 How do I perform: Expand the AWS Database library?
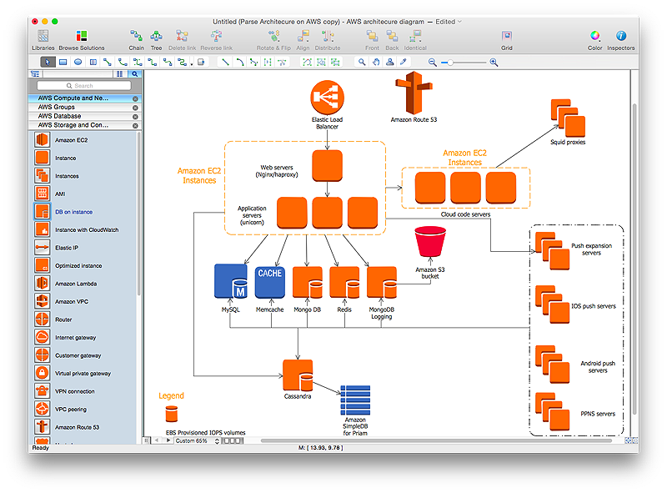coord(60,116)
